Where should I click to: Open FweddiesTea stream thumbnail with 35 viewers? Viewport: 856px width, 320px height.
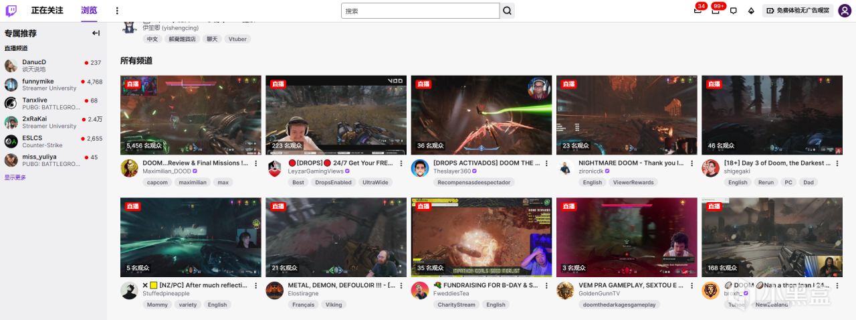tap(481, 238)
